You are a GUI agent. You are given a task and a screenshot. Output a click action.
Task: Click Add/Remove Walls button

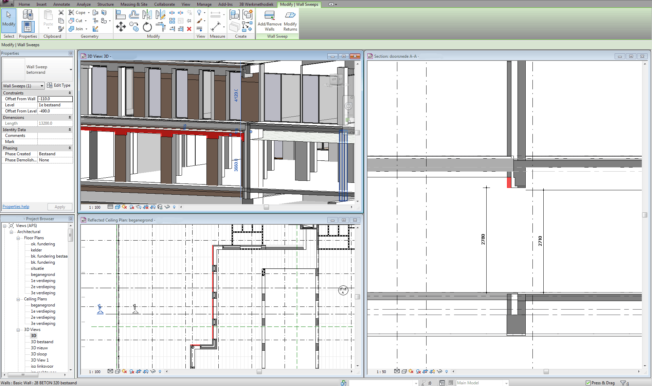click(x=270, y=21)
